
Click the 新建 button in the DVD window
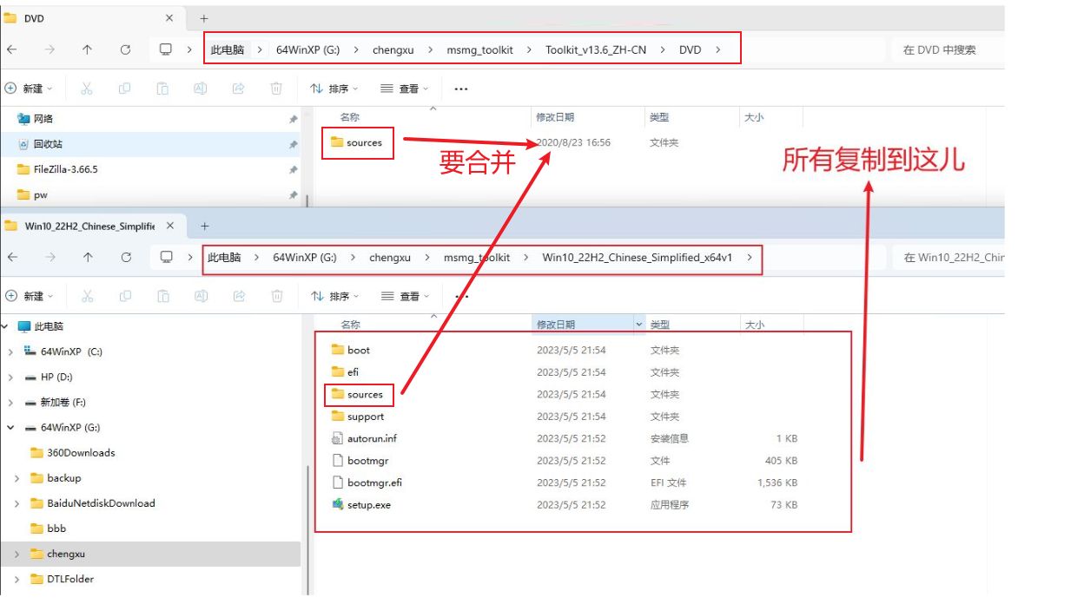29,89
